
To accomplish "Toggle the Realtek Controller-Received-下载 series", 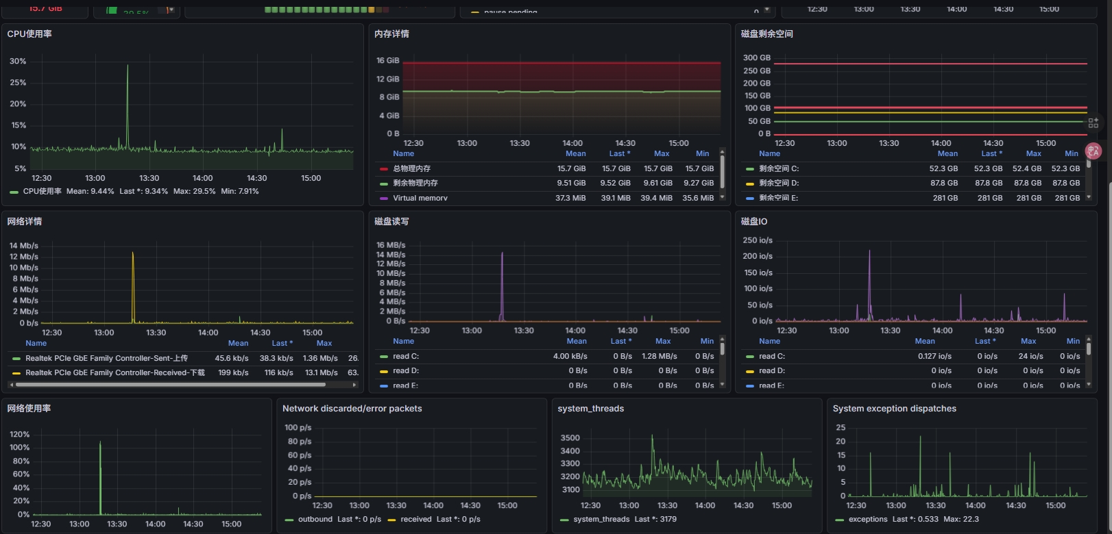I will click(115, 372).
